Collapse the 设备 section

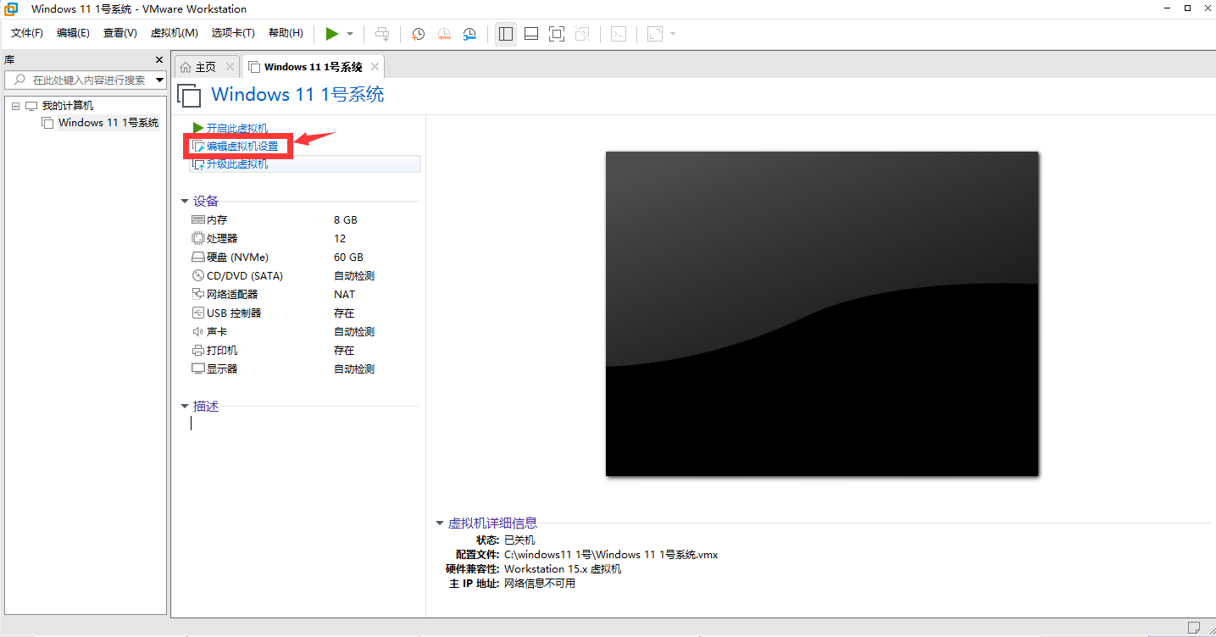tap(185, 202)
